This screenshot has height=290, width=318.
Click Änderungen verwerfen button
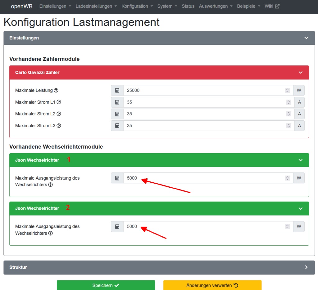point(212,285)
